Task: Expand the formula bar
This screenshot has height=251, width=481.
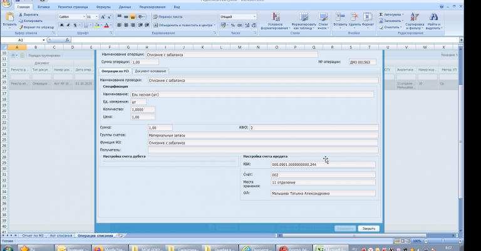Action: pos(461,40)
